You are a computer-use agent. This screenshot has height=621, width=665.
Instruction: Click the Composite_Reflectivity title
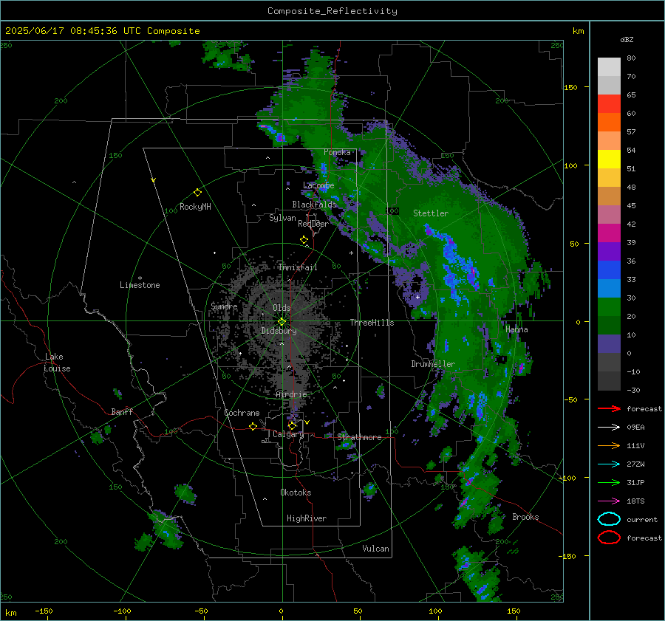[x=332, y=11]
